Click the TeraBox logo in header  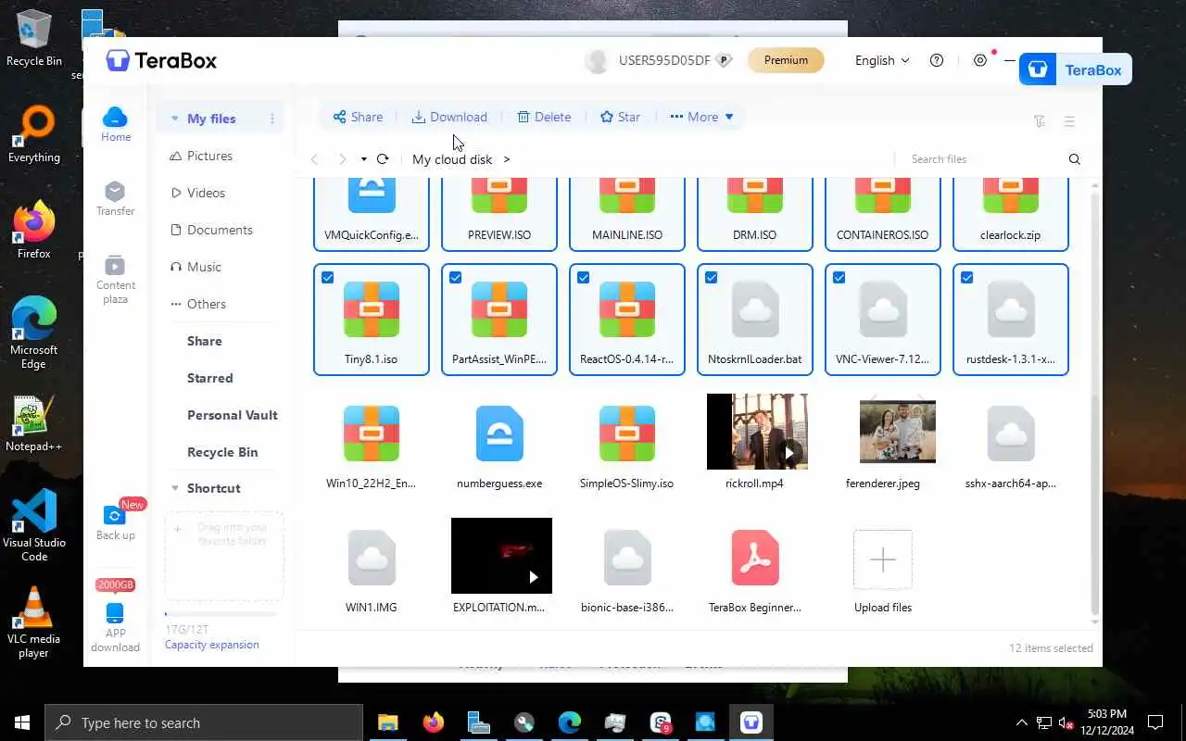(x=162, y=61)
